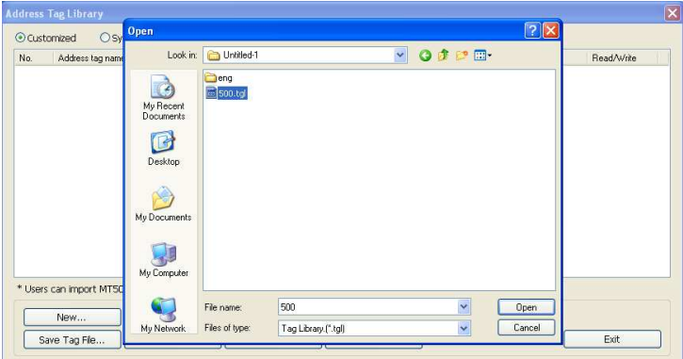
Task: Click the Cancel button
Action: (527, 328)
